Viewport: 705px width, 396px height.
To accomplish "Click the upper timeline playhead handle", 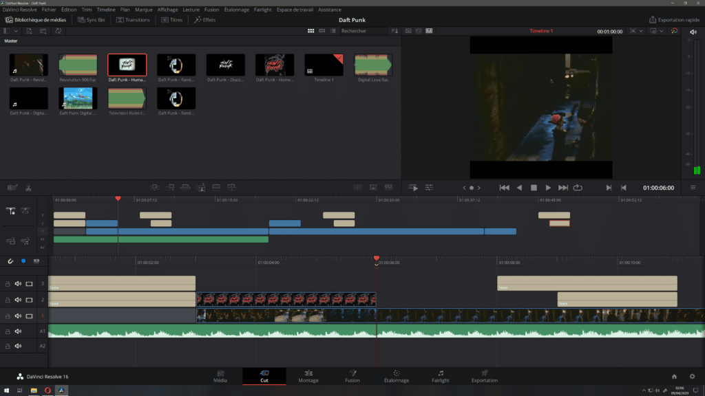I will click(118, 199).
